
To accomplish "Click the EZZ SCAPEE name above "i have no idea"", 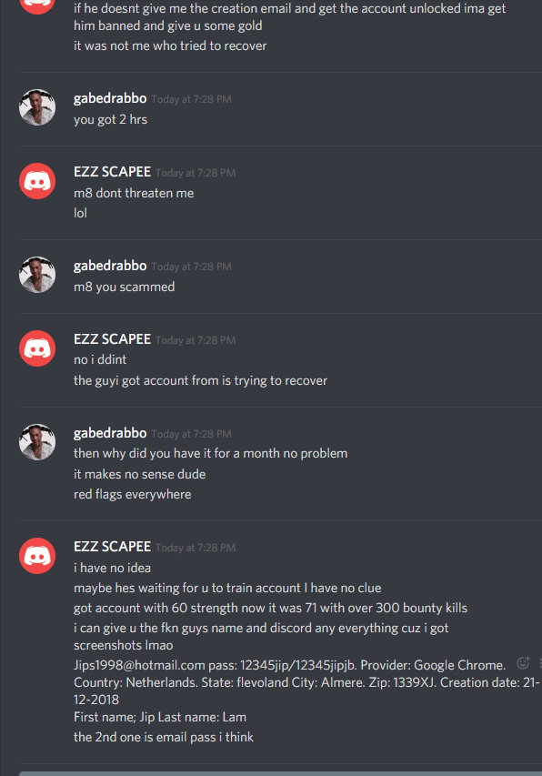I will (112, 547).
